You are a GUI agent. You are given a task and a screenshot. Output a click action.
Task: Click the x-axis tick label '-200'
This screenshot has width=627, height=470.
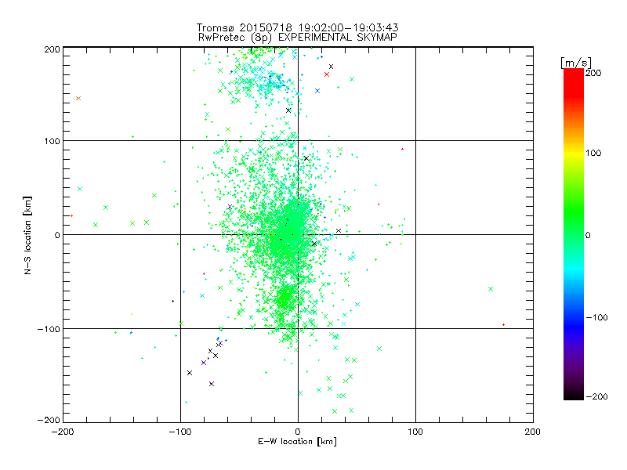[63, 432]
